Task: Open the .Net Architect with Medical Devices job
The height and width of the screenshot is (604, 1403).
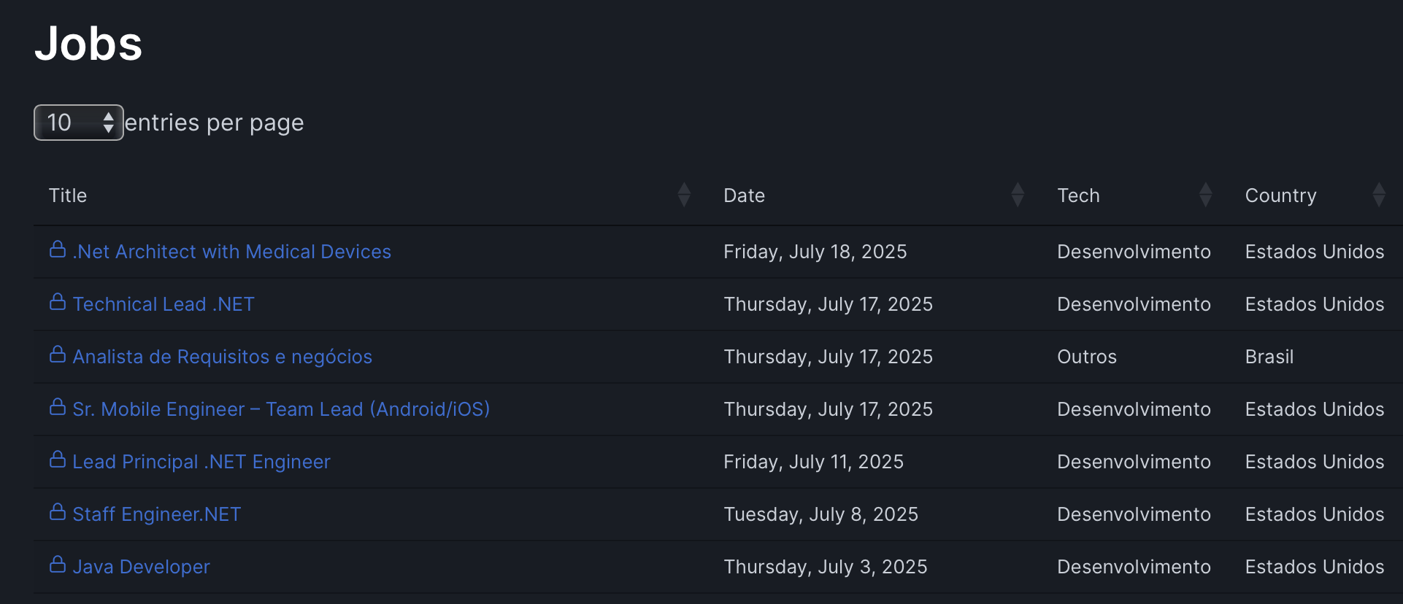Action: click(232, 252)
